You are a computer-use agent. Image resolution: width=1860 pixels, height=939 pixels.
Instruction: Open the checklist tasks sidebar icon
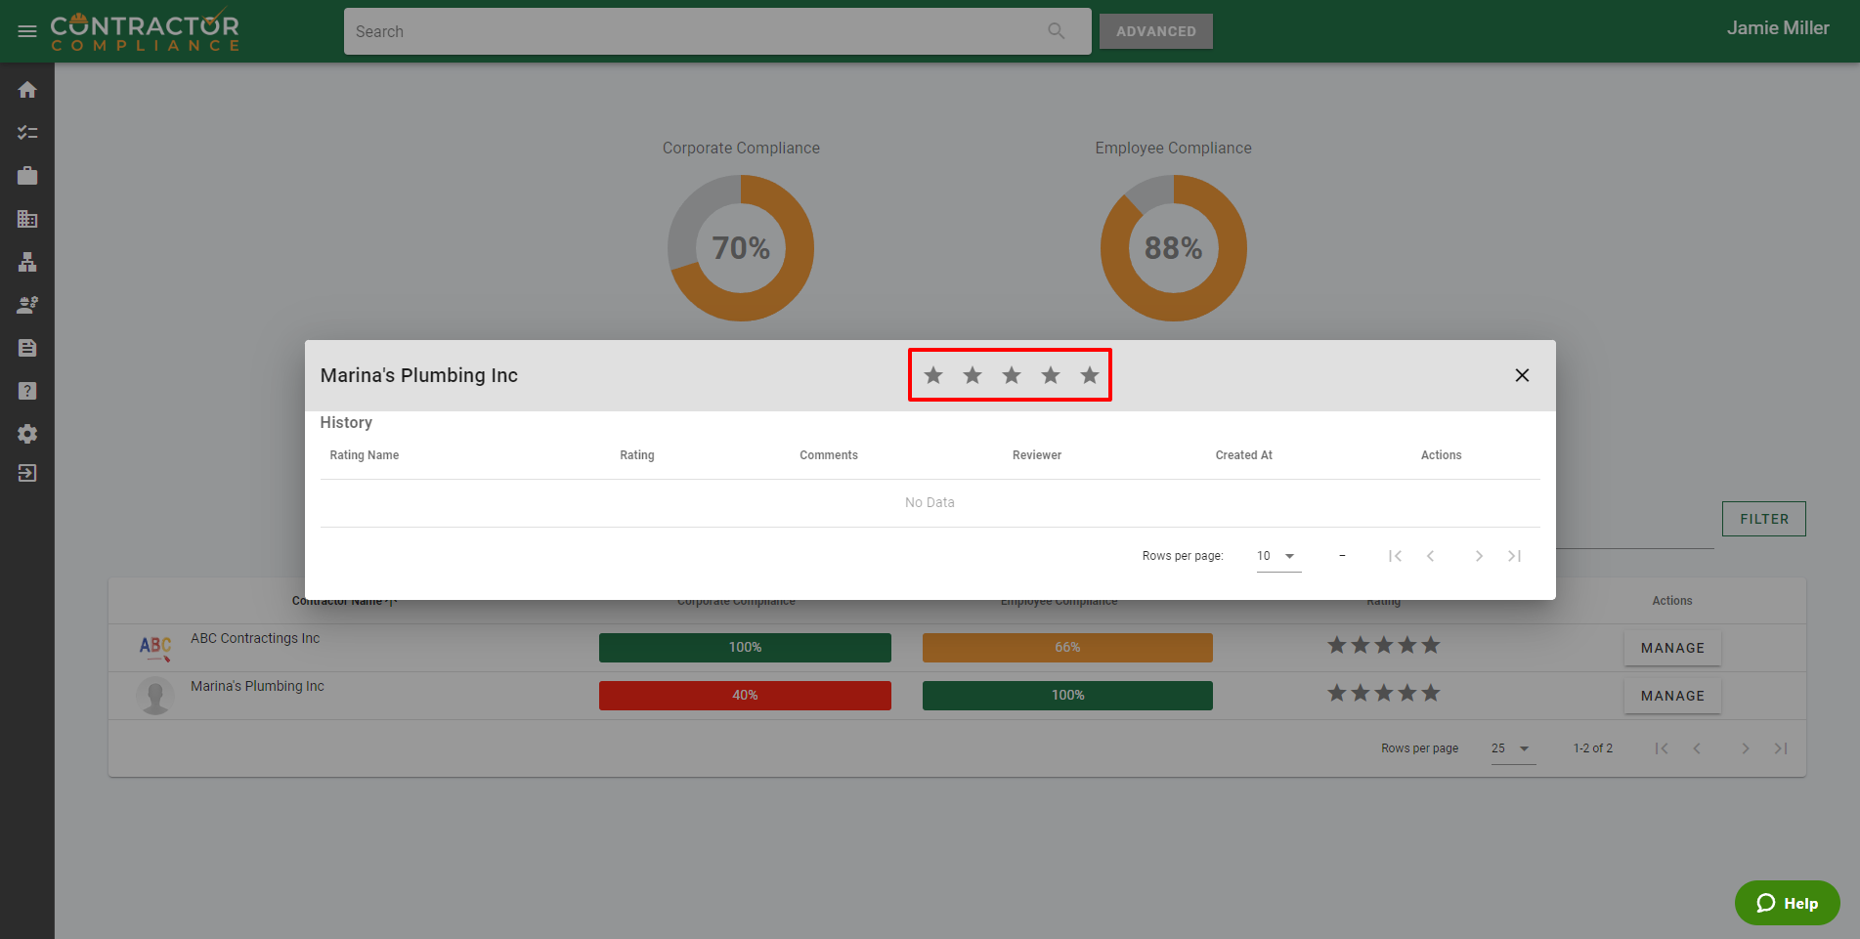(x=27, y=133)
